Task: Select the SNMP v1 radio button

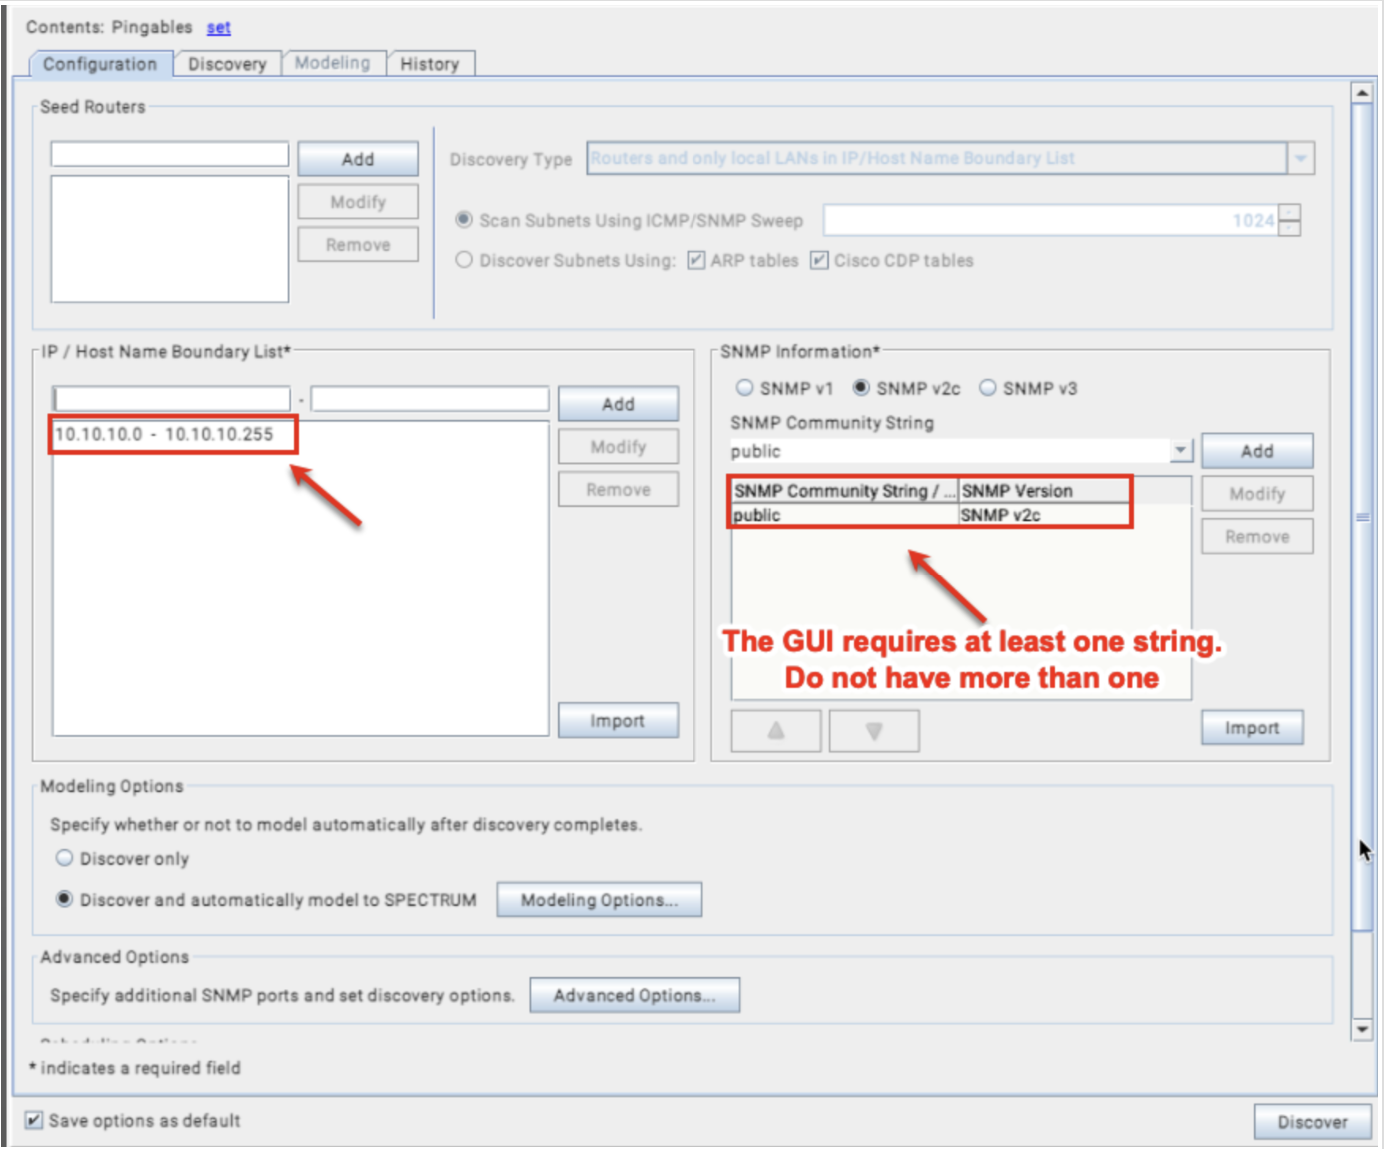Action: (744, 388)
